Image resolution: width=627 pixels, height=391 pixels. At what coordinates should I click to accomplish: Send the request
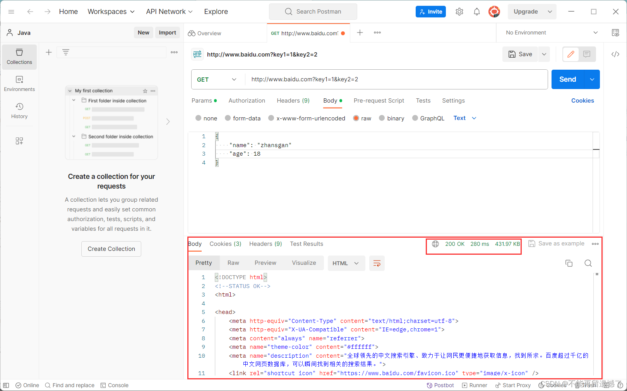[568, 79]
